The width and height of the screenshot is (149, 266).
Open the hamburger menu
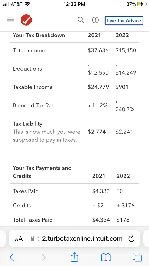point(10,20)
